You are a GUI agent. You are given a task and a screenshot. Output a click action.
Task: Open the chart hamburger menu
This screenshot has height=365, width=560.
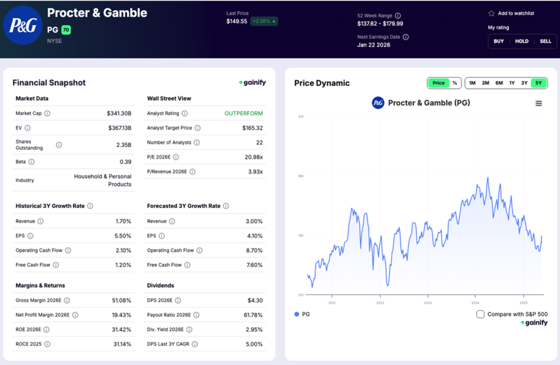pos(539,103)
